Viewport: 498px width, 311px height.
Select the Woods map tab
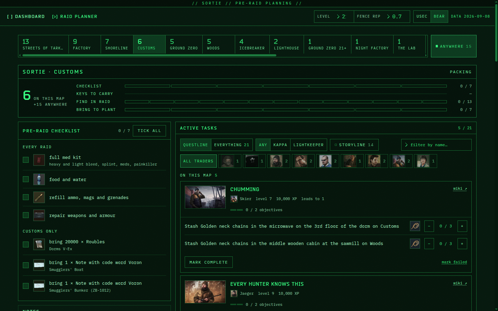[219, 44]
